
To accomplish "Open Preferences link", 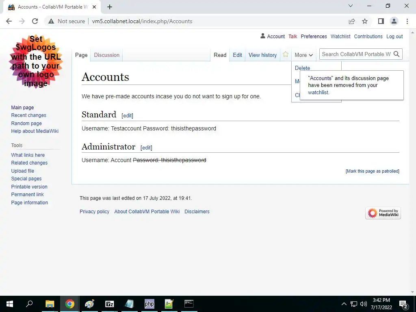I will pyautogui.click(x=314, y=36).
